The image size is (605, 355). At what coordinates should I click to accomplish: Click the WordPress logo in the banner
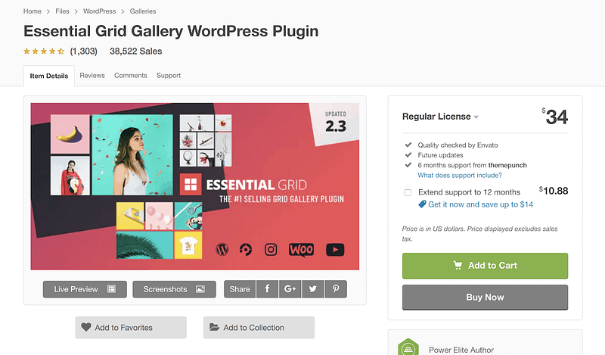(222, 250)
